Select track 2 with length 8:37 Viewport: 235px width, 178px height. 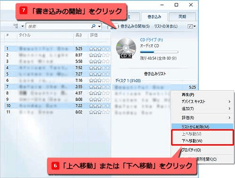[57, 55]
